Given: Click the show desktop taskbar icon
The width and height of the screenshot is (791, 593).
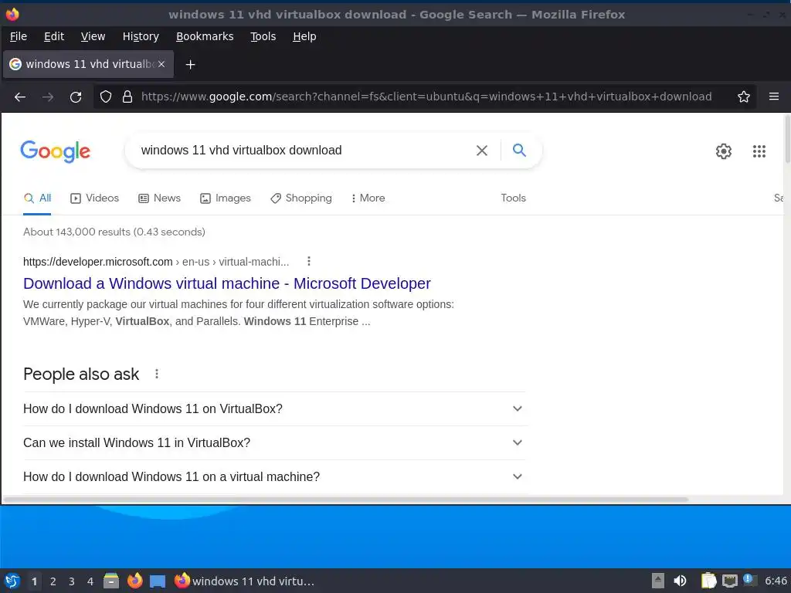Looking at the screenshot, I should (158, 581).
